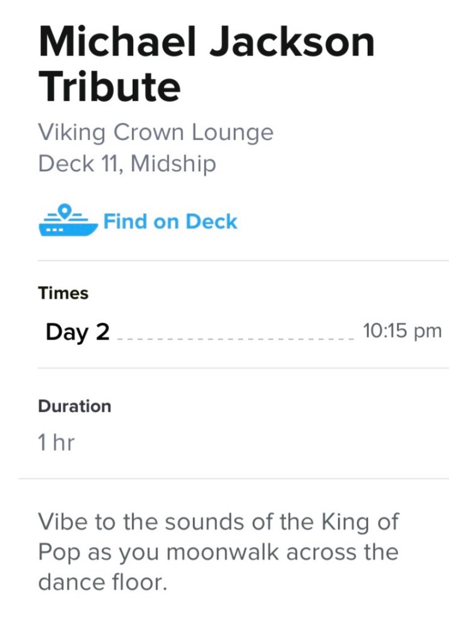449x617 pixels.
Task: Select the Viking Crown Lounge venue text
Action: pyautogui.click(x=155, y=132)
